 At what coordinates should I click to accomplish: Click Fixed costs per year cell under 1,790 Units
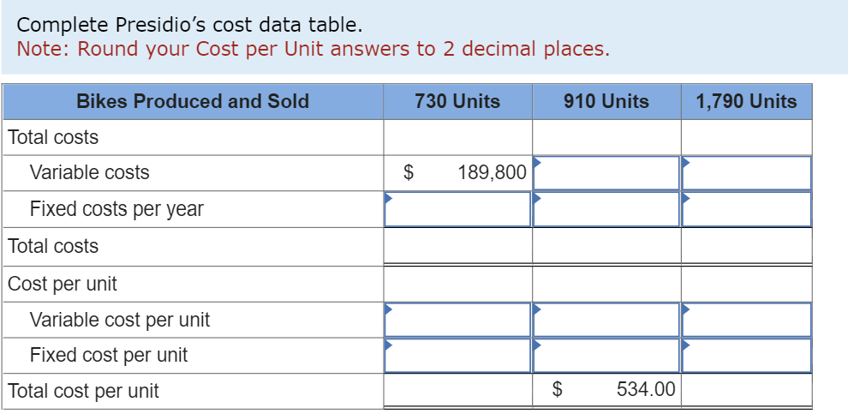[747, 209]
